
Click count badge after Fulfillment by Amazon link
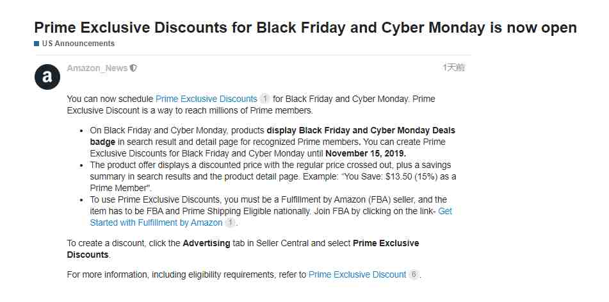(231, 222)
